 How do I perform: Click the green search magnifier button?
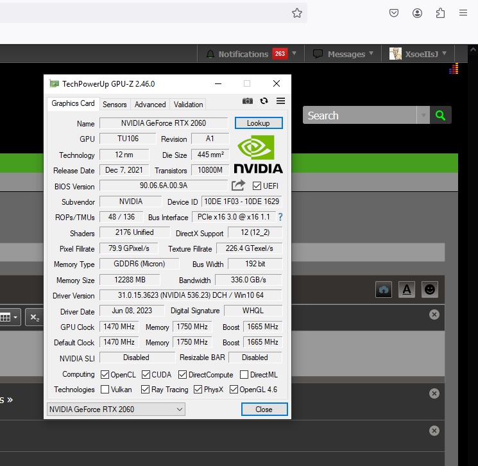click(441, 116)
